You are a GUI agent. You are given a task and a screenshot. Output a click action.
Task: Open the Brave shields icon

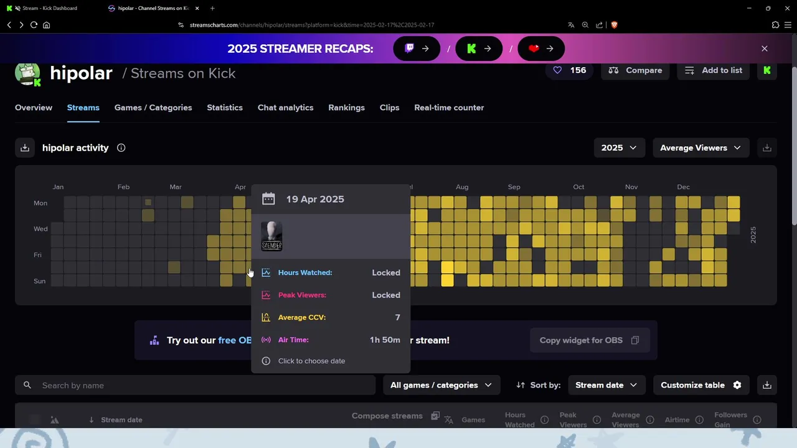click(614, 25)
